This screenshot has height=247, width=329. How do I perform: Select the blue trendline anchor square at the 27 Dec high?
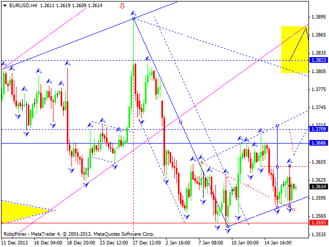(134, 19)
